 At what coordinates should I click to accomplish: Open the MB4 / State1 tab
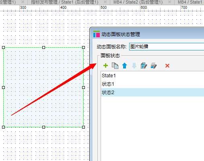point(190,2)
